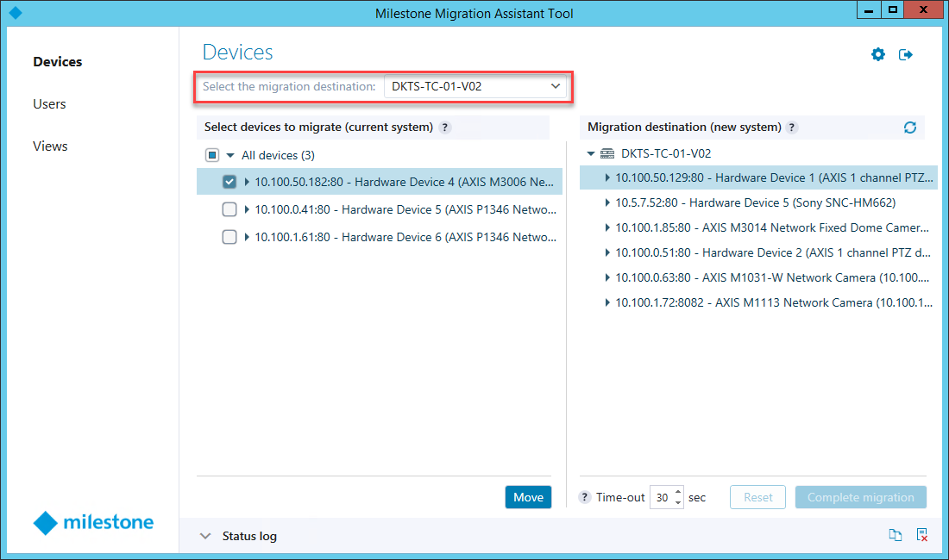Viewport: 949px width, 560px height.
Task: Open the migration destination dropdown
Action: click(x=555, y=86)
